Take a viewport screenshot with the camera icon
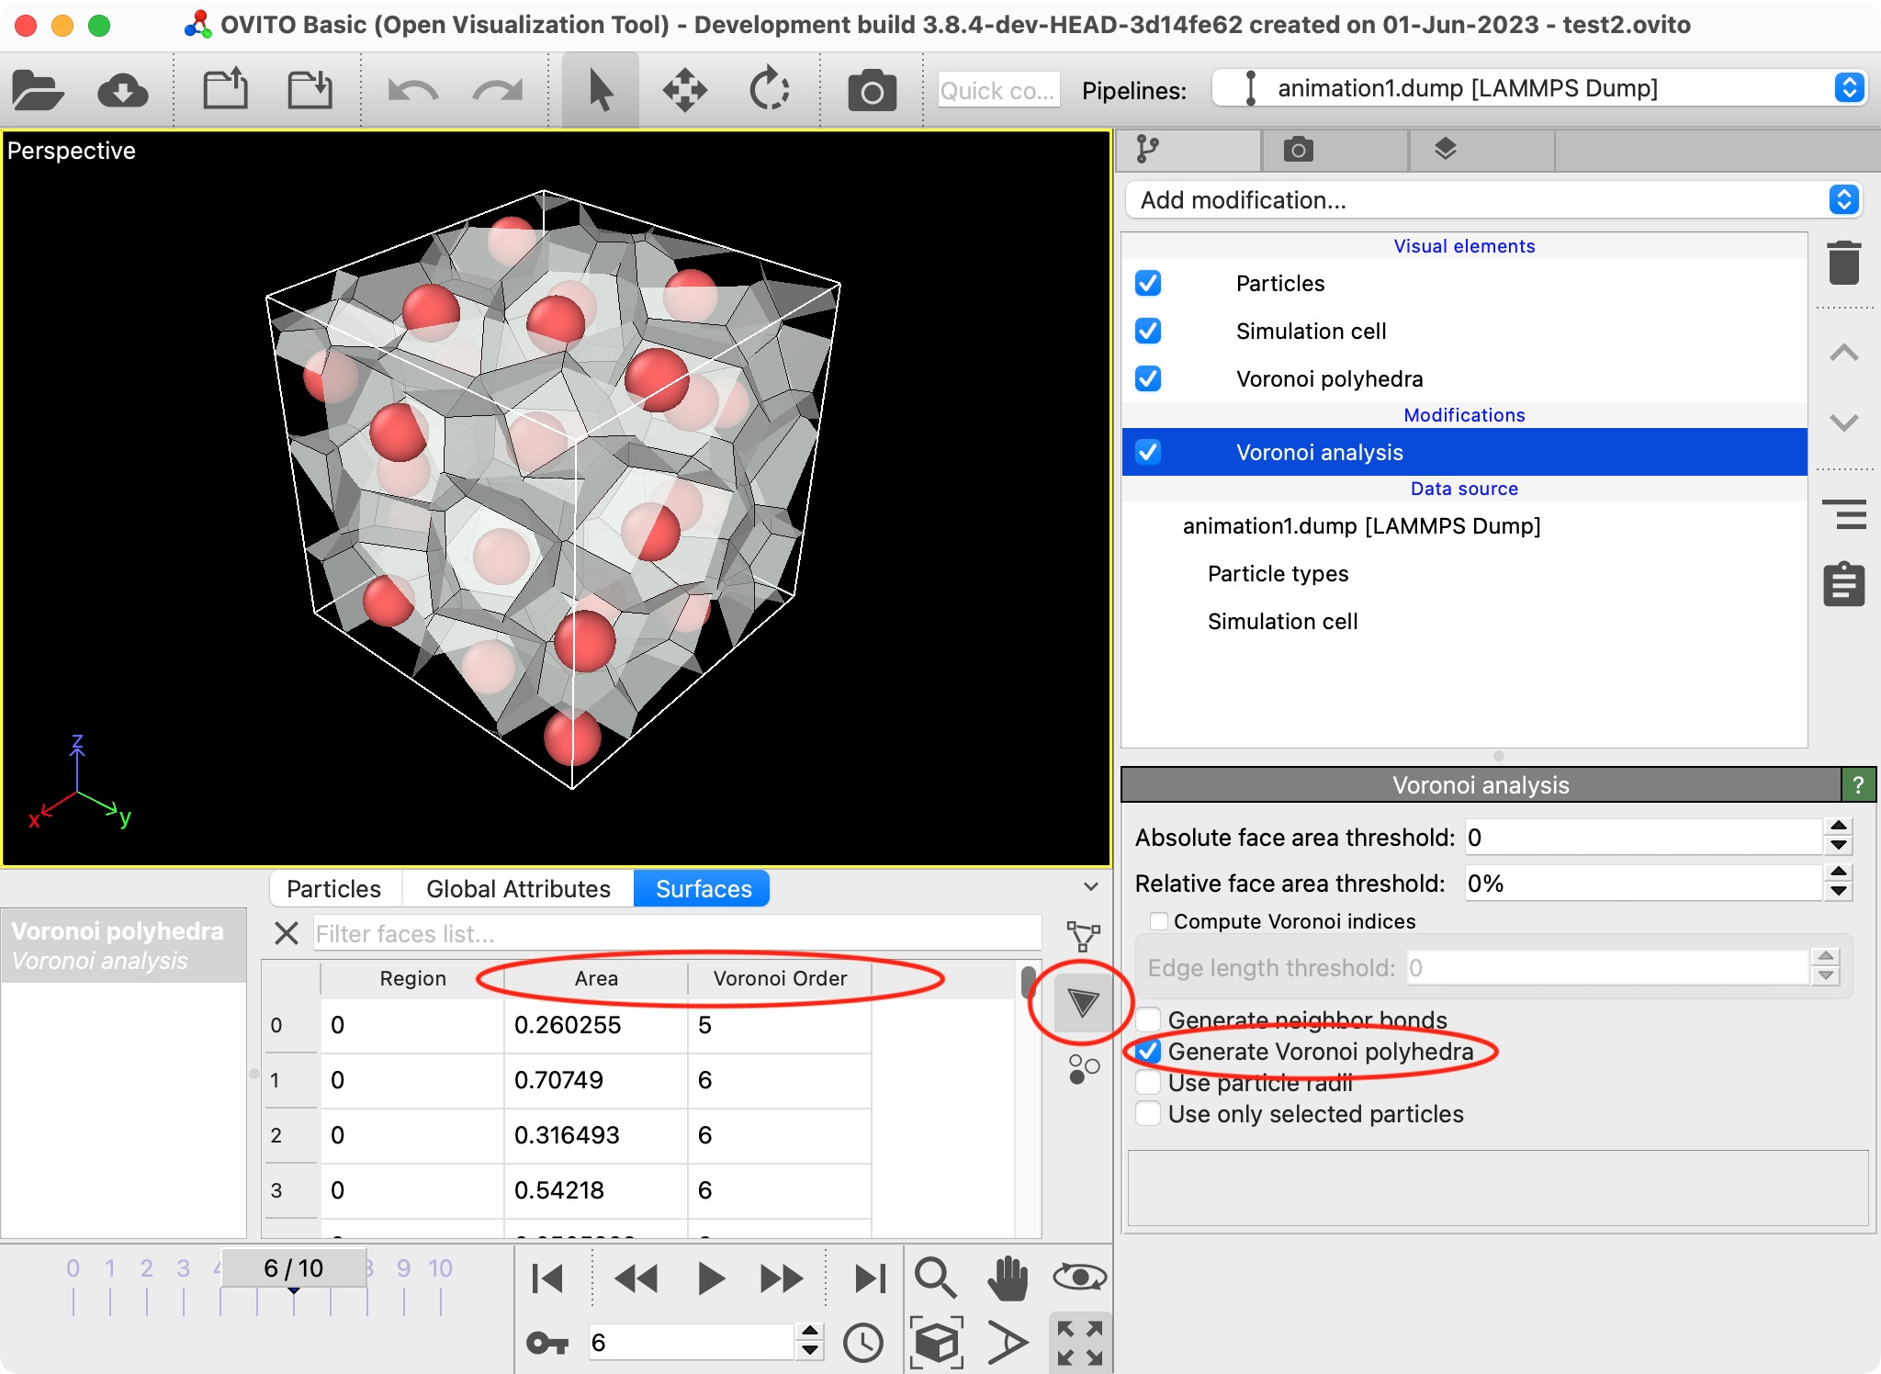Viewport: 1881px width, 1374px height. point(871,89)
